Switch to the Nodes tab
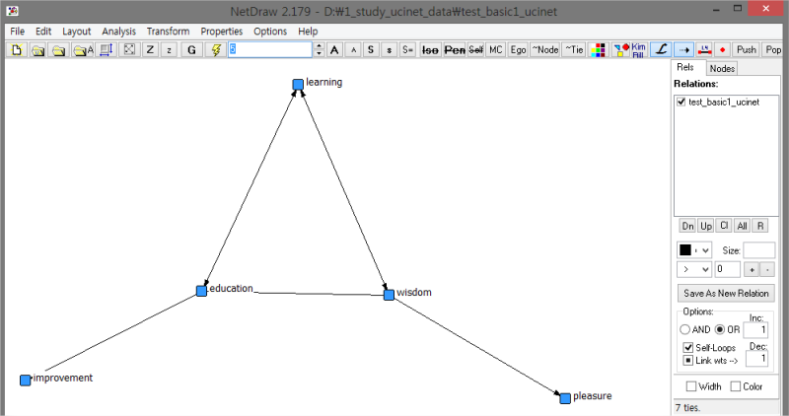 (722, 68)
